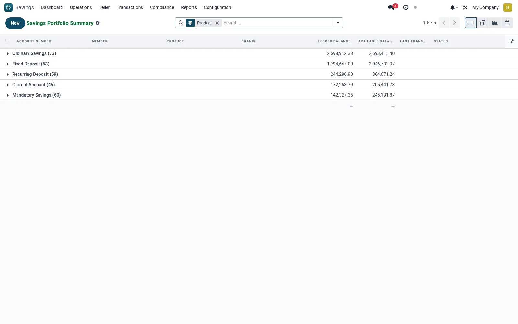Open the gear actions menu beside title

tap(98, 23)
